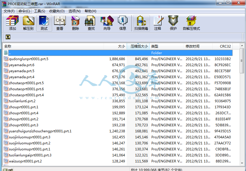Click the scrollbar up arrow
Image resolution: width=246 pixels, height=171 pixels.
(x=242, y=46)
